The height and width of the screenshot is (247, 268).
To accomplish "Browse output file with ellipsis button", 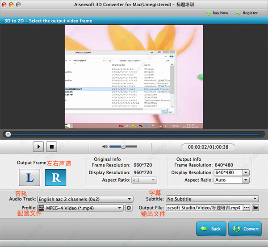I will 247,208.
